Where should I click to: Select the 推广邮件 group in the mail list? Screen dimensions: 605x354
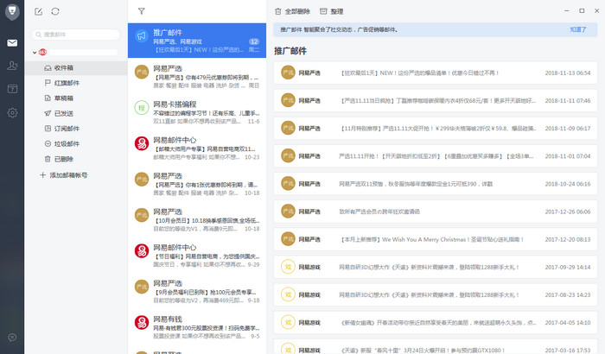197,41
